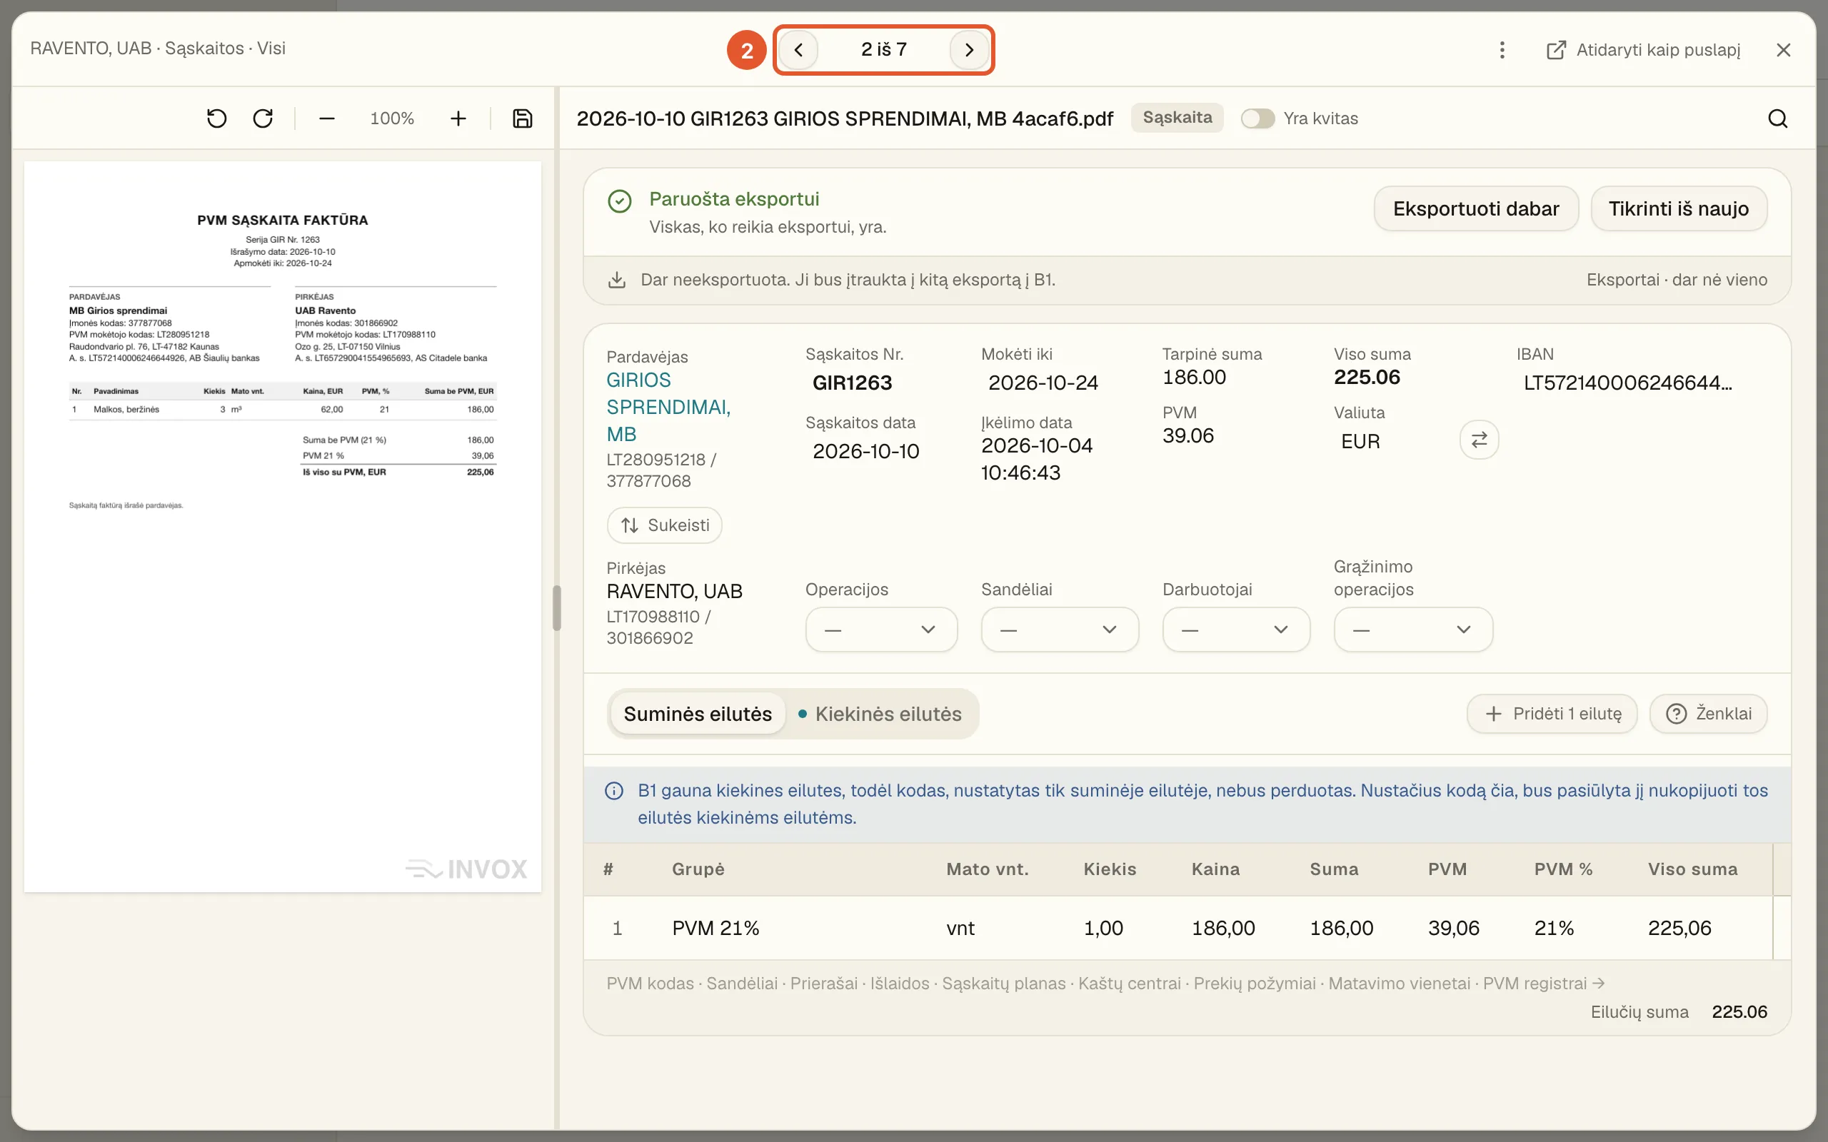Add a line with Pridėti 1 eilutę
The width and height of the screenshot is (1828, 1142).
pyautogui.click(x=1552, y=714)
